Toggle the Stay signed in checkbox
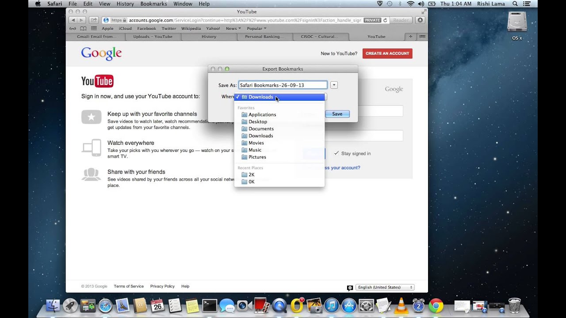The width and height of the screenshot is (566, 318). click(337, 153)
